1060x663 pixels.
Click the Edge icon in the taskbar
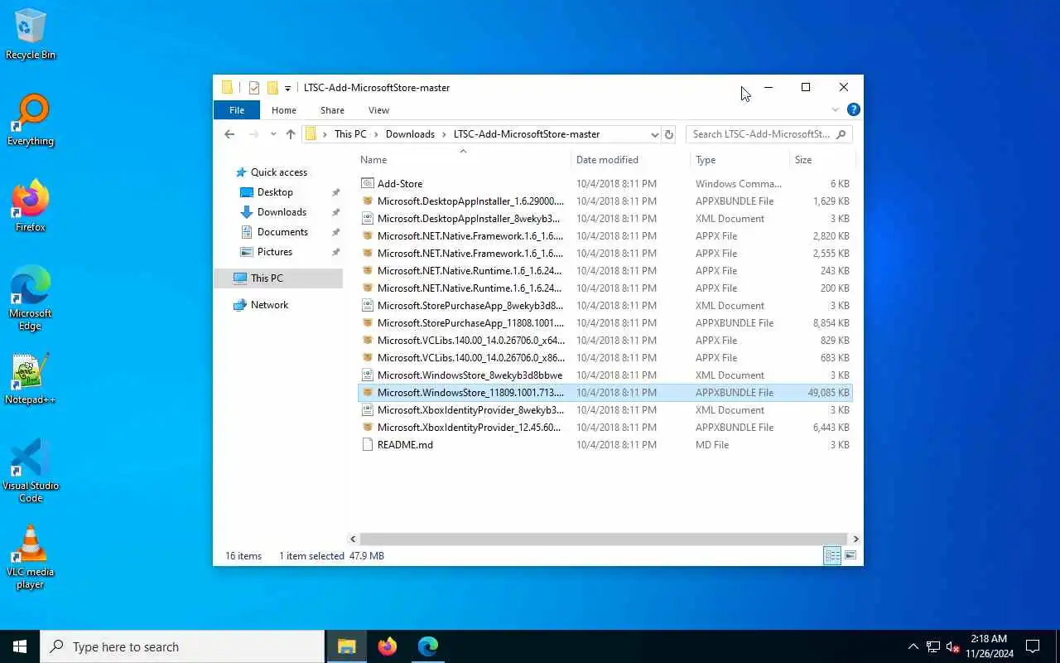(427, 646)
